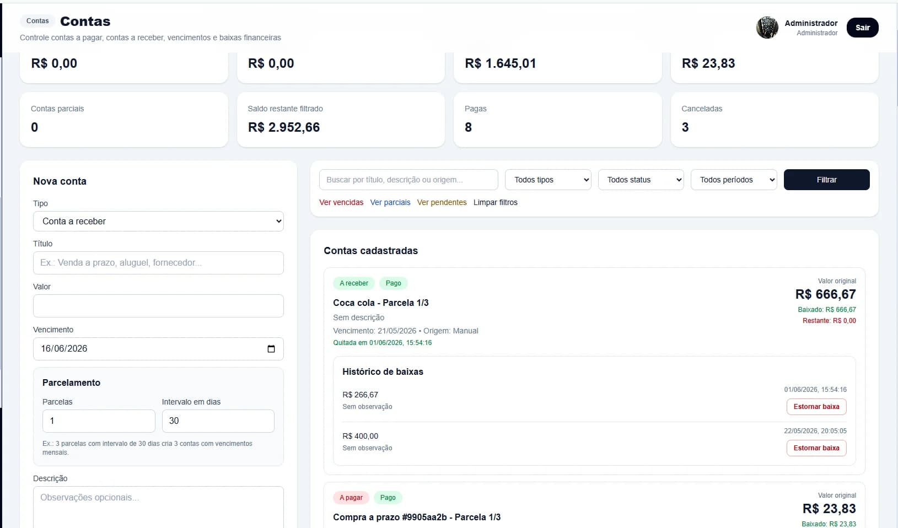Click the 'Pago' tag on Coca cola entry
The image size is (898, 528).
coord(394,283)
